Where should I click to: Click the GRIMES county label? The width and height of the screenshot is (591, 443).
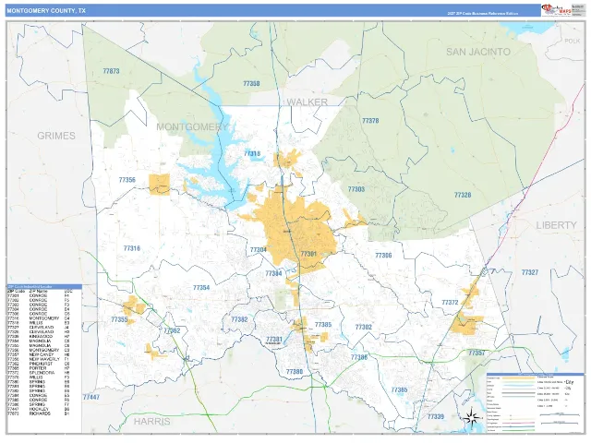click(x=56, y=136)
